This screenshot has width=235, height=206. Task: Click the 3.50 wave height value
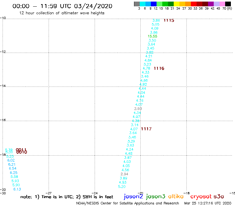click(152, 40)
